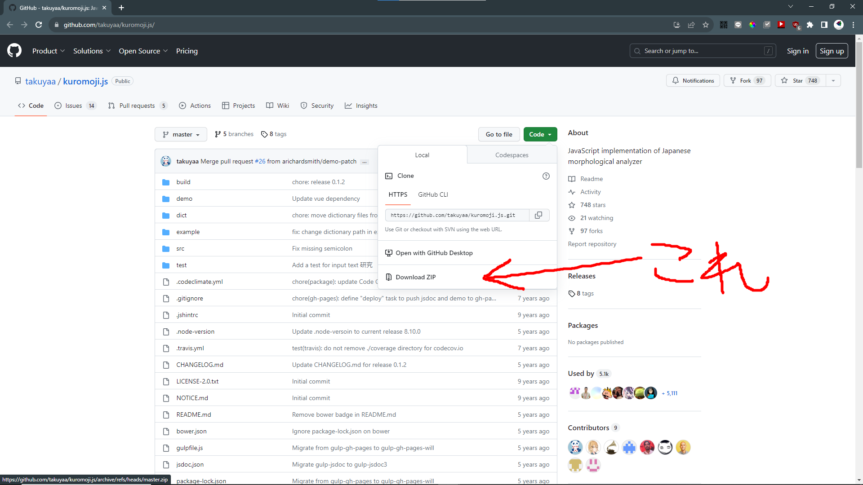Open the master branch dropdown
This screenshot has height=485, width=863.
(x=180, y=134)
